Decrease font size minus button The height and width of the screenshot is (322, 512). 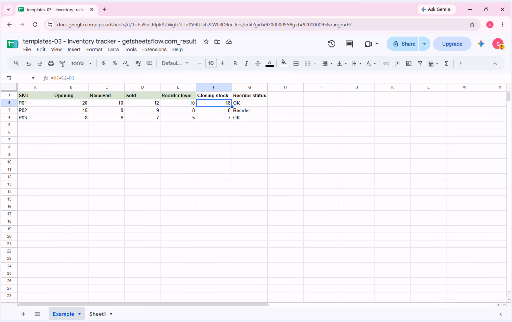click(x=199, y=63)
